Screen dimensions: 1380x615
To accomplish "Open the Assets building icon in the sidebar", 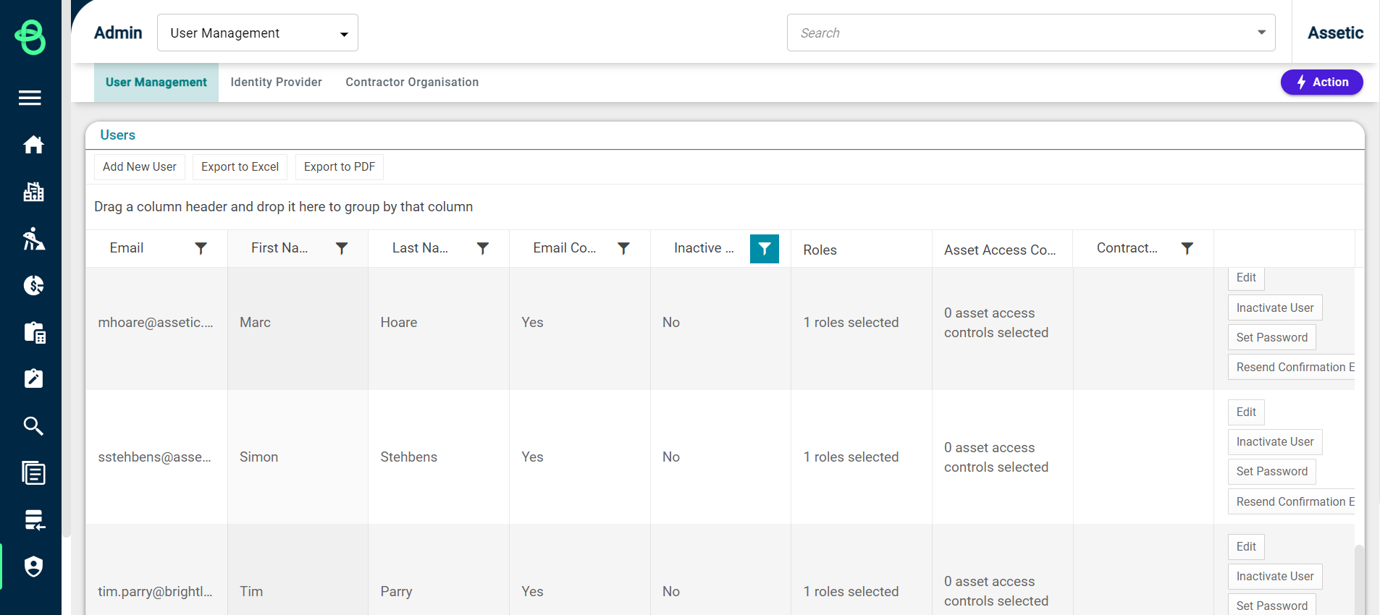I will pyautogui.click(x=33, y=192).
